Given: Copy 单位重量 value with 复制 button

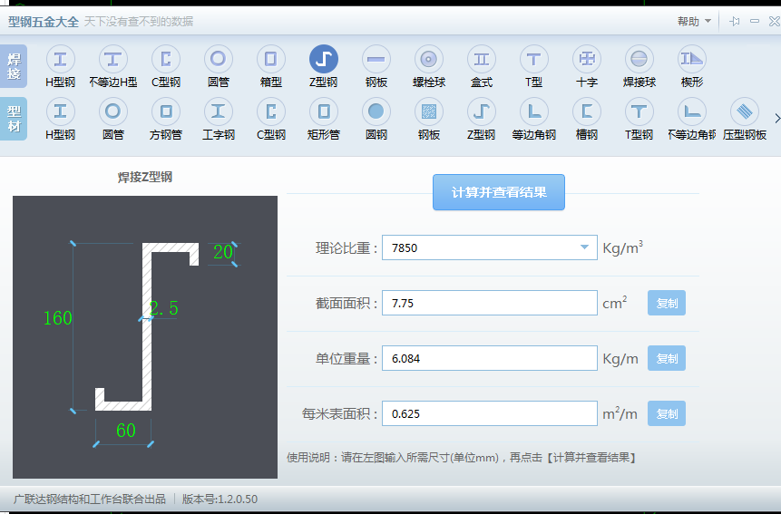Looking at the screenshot, I should click(x=667, y=358).
